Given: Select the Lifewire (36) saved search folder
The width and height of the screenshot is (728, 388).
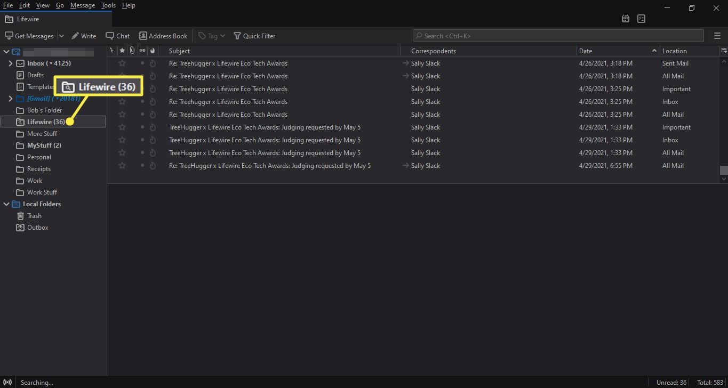Looking at the screenshot, I should pos(53,122).
